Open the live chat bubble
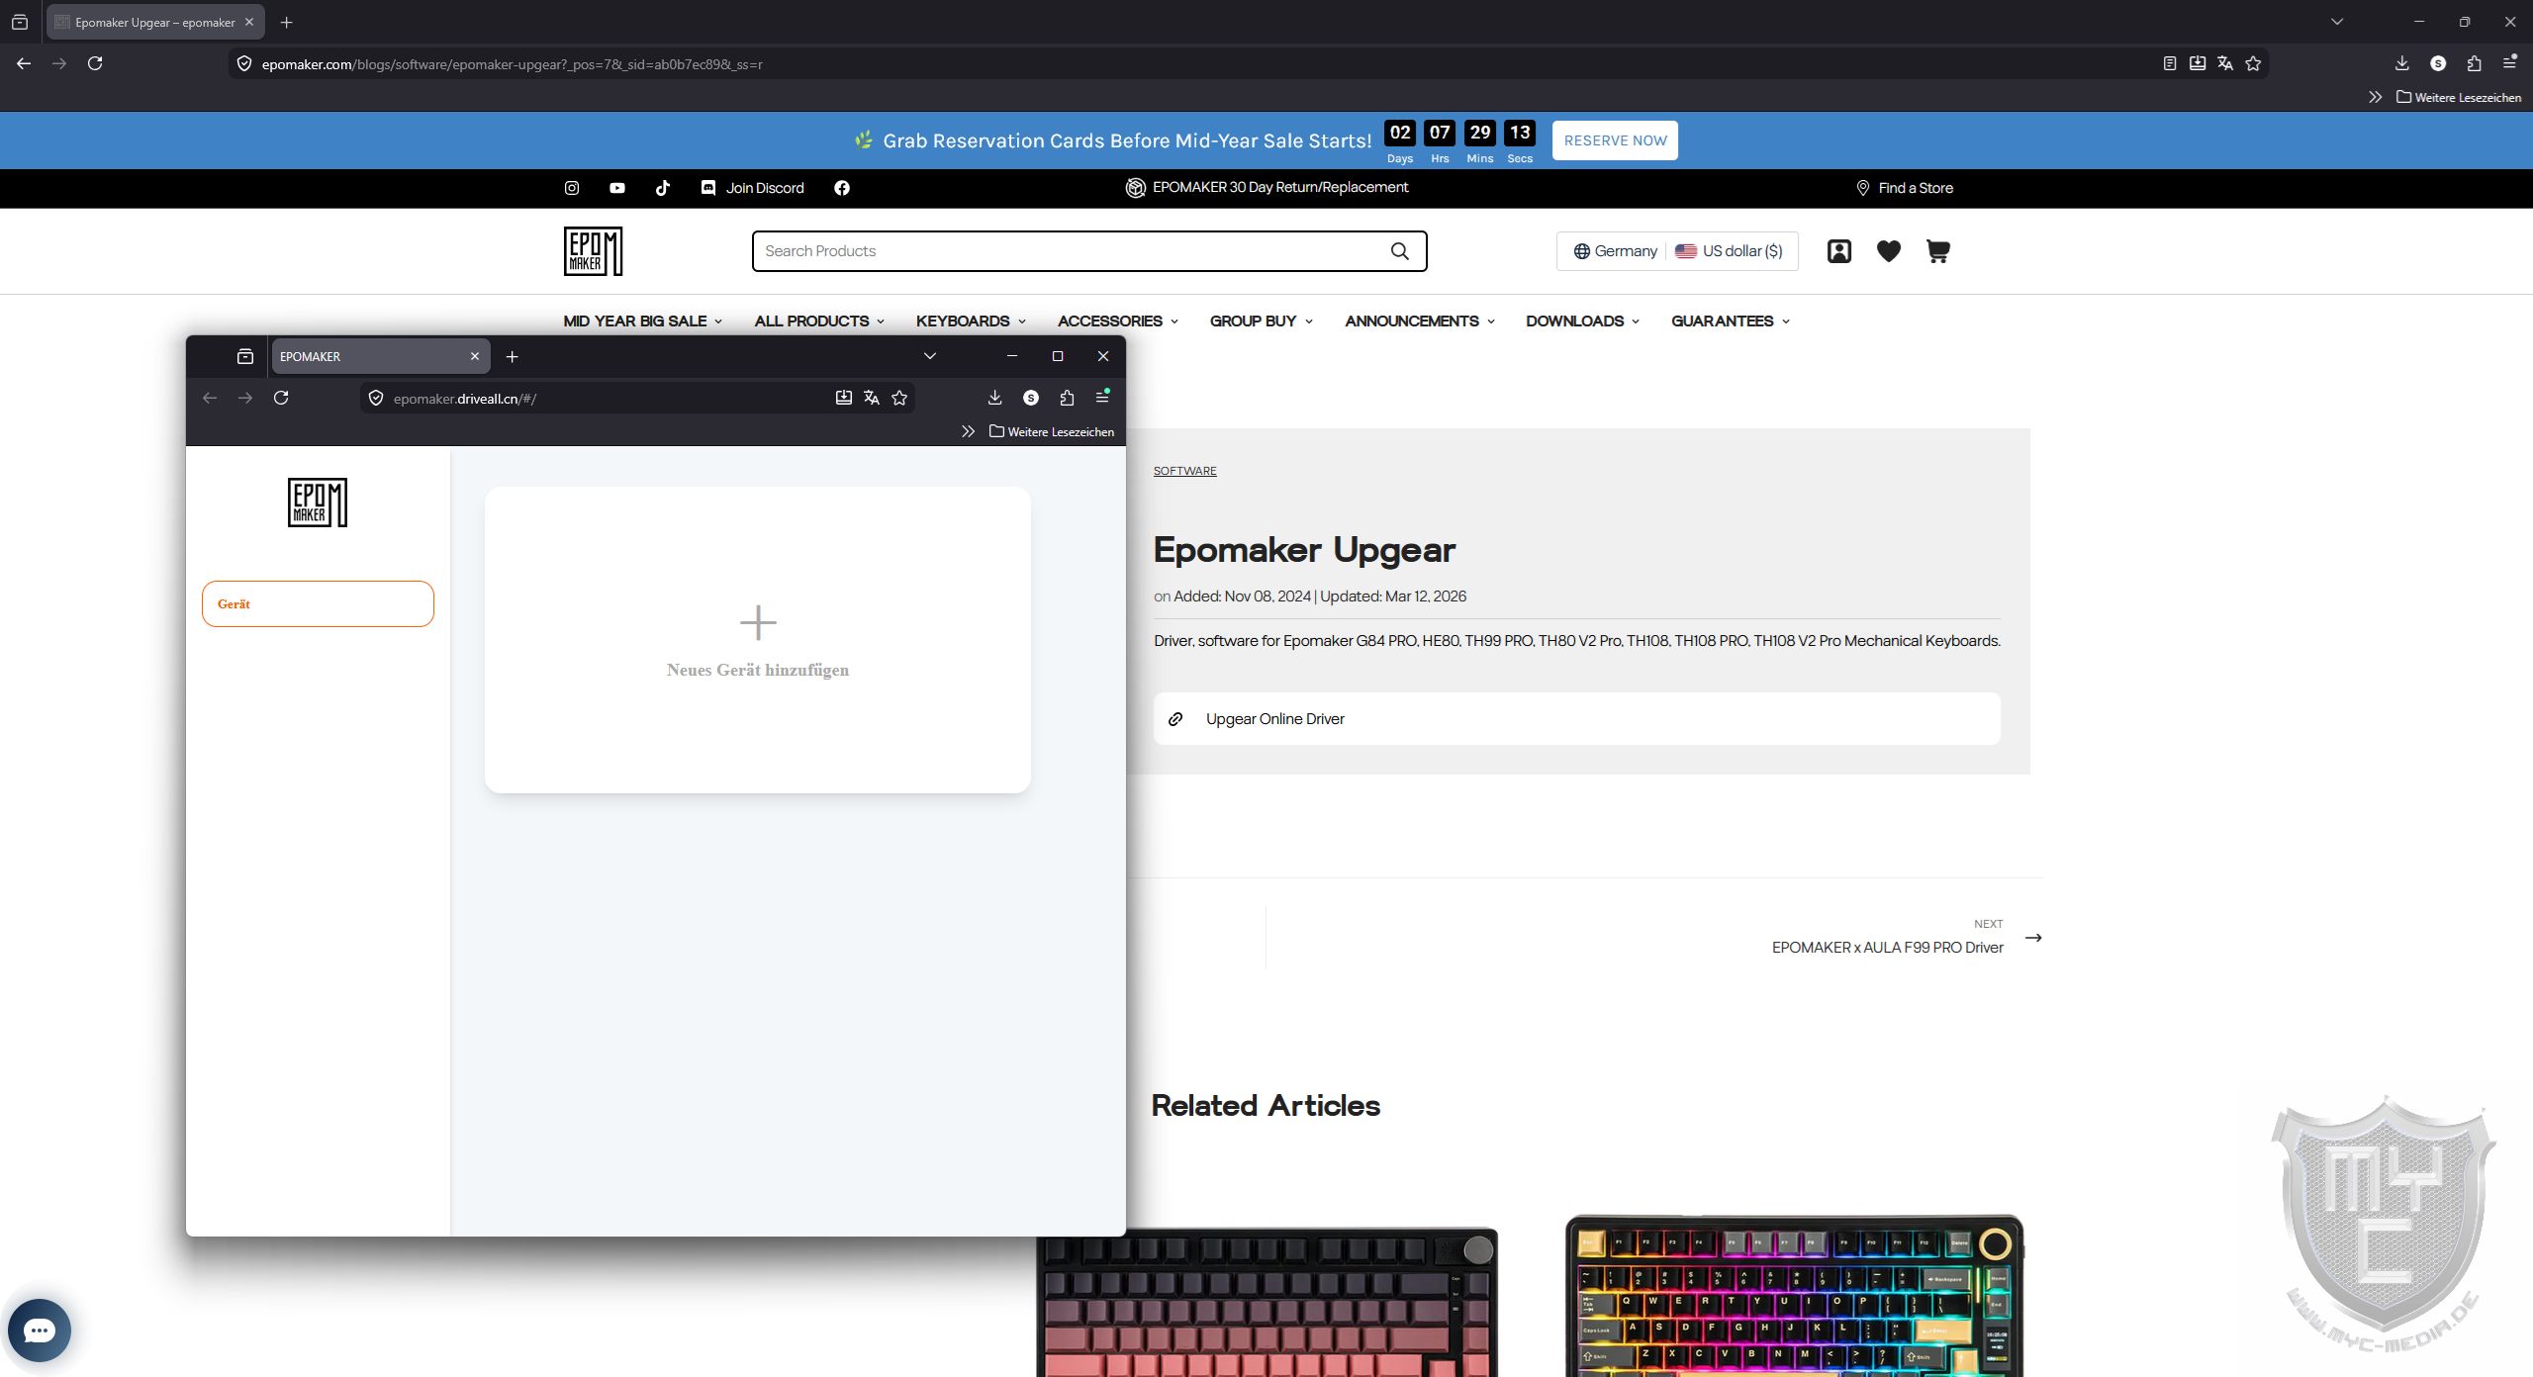Screen dimensions: 2533x1377 (40, 1331)
